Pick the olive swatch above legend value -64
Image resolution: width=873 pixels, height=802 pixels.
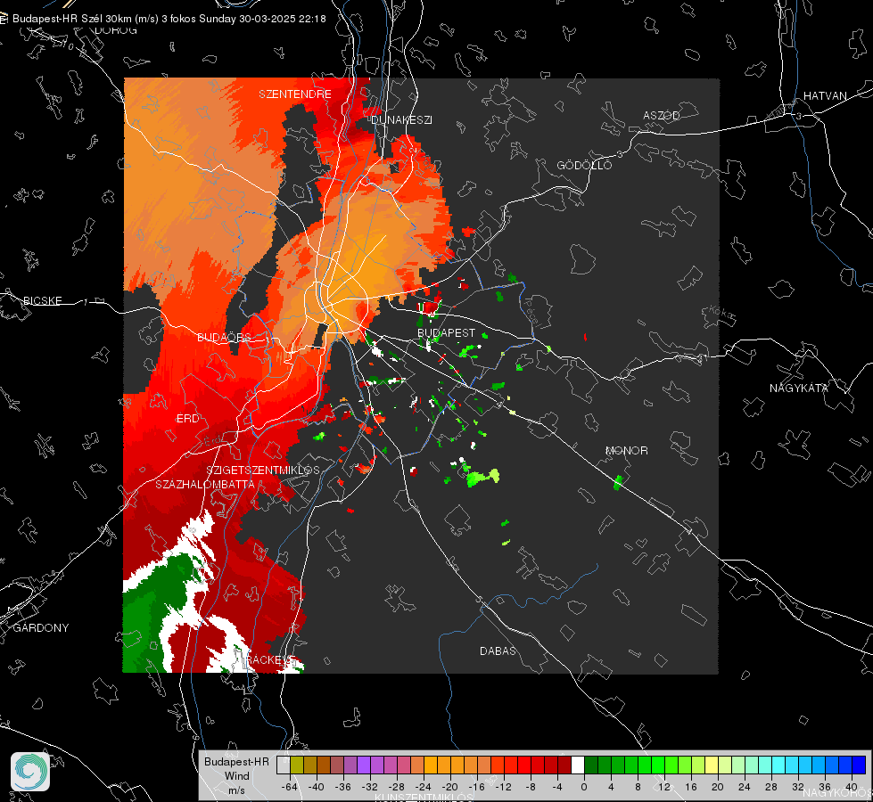point(297,765)
